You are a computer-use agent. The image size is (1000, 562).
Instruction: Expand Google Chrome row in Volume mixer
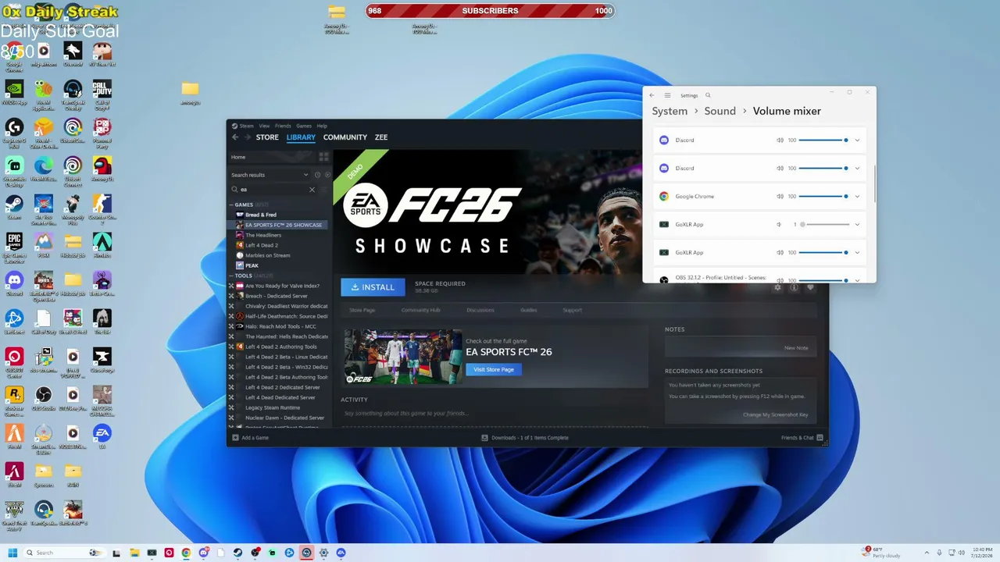857,197
